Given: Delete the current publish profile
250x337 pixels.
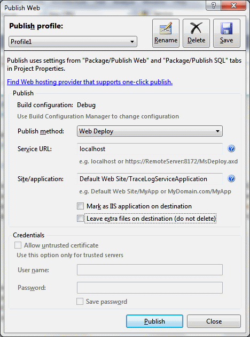Looking at the screenshot, I should point(196,33).
